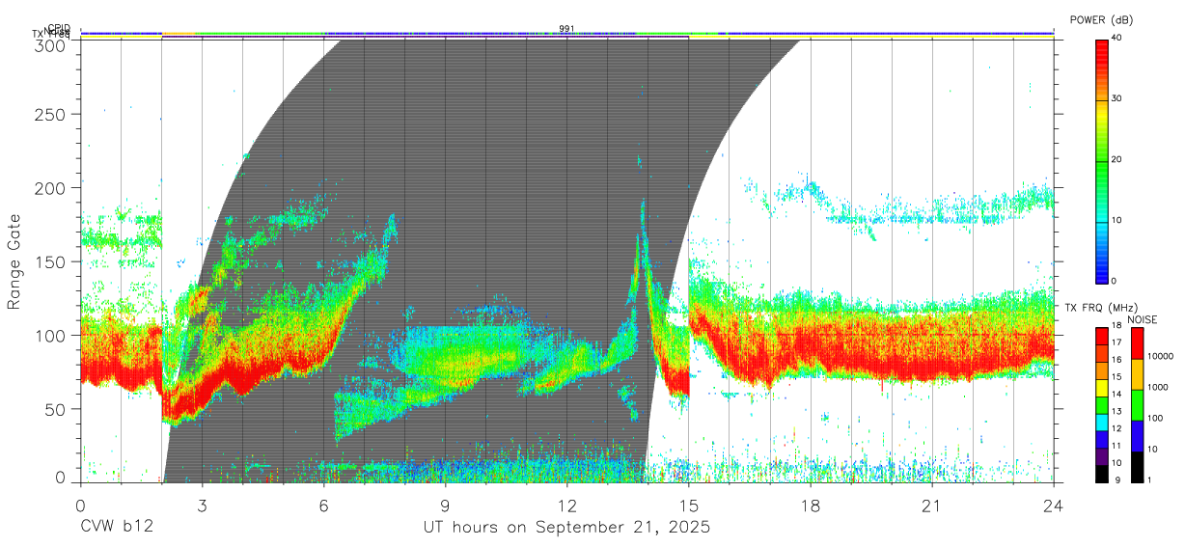Click the 'CVW b12' radar label
Viewport: 1185px width, 547px height.
(117, 528)
